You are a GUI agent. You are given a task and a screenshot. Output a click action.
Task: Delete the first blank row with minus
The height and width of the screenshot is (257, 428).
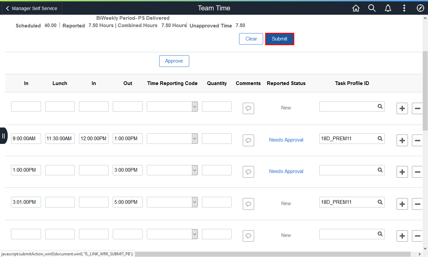click(417, 108)
